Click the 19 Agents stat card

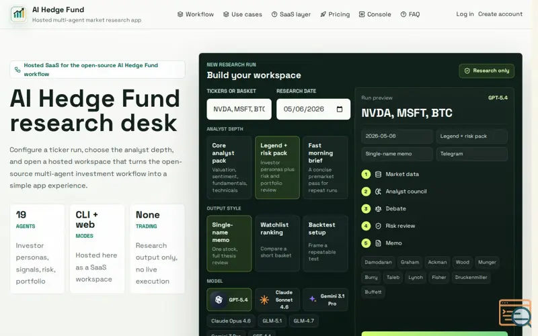click(x=37, y=249)
